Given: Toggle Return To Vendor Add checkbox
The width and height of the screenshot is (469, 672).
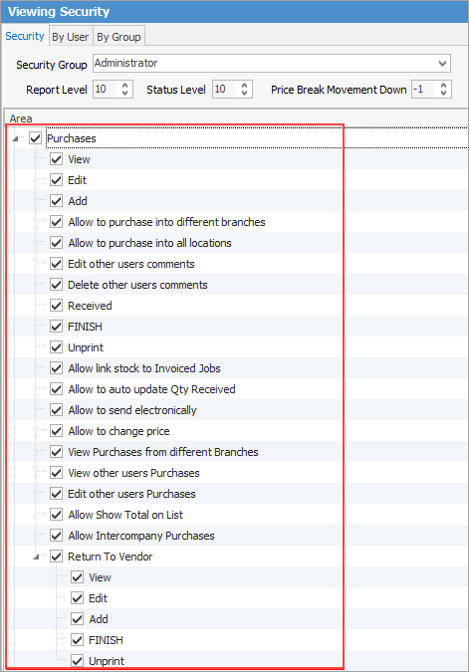Looking at the screenshot, I should [x=77, y=619].
